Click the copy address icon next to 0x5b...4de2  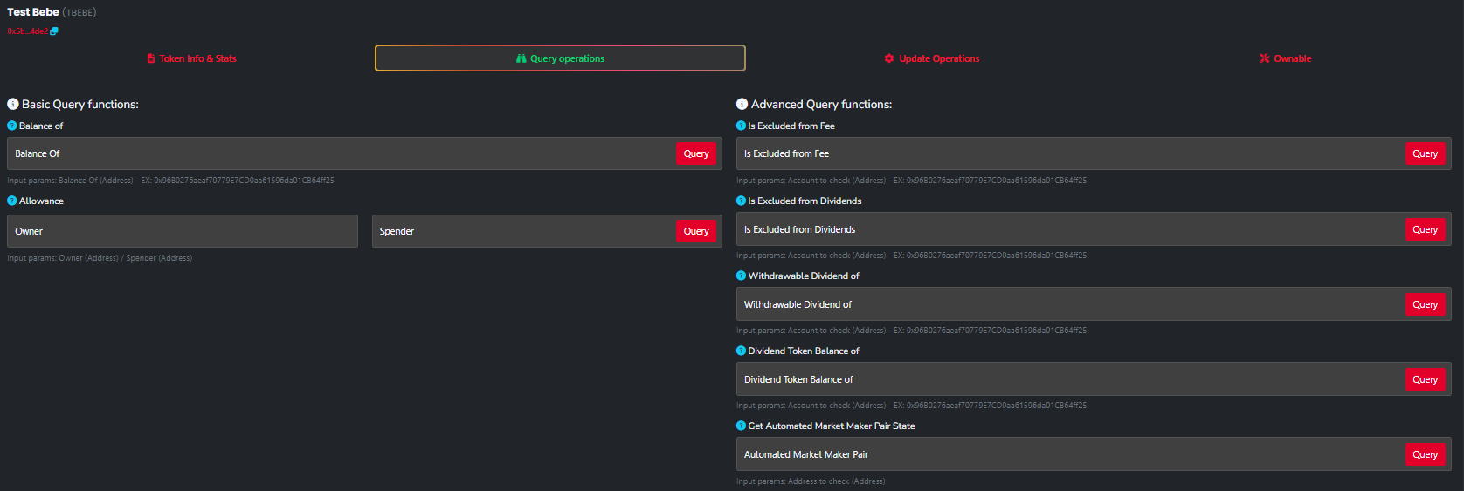(x=54, y=31)
